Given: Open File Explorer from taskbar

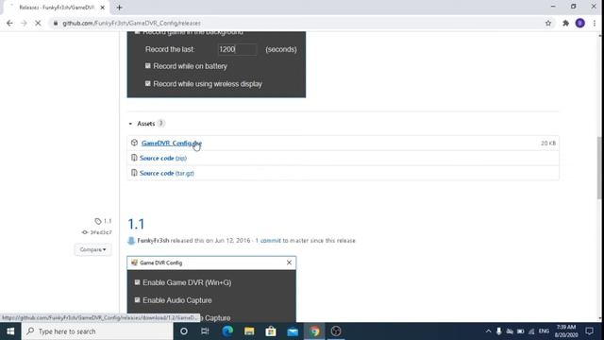Looking at the screenshot, I should tap(249, 331).
